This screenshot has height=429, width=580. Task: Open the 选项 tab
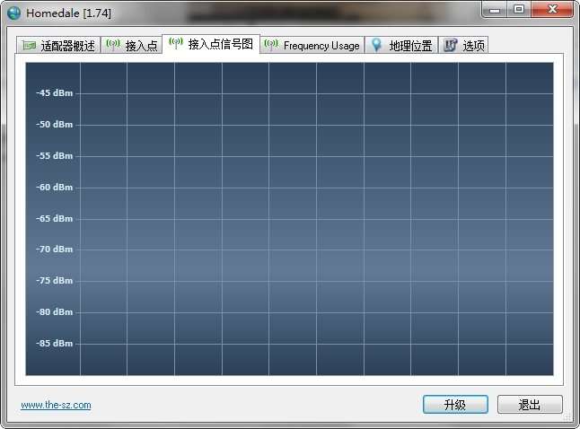464,46
